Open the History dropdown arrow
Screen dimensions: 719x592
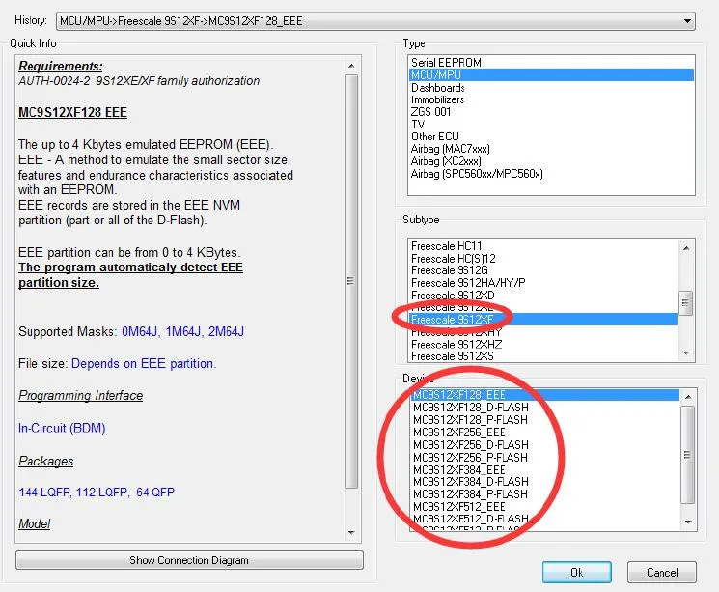tap(687, 21)
